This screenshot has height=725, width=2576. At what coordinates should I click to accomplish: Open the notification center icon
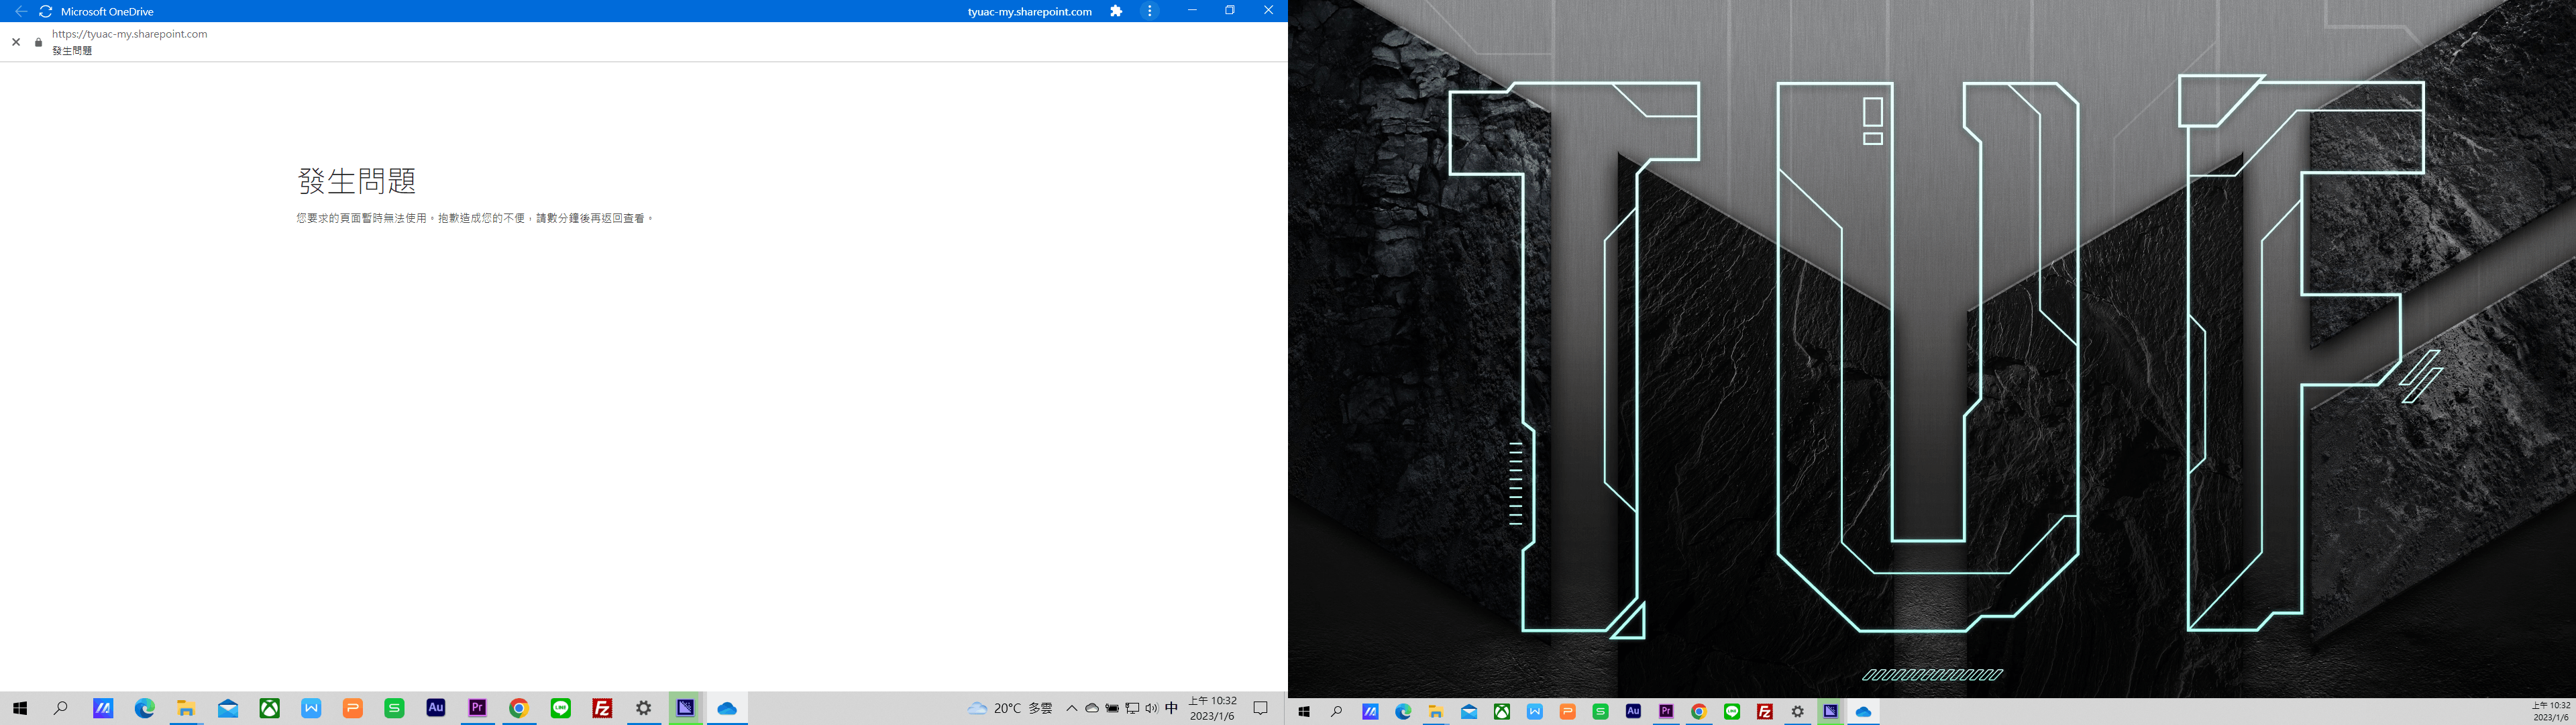[1261, 708]
